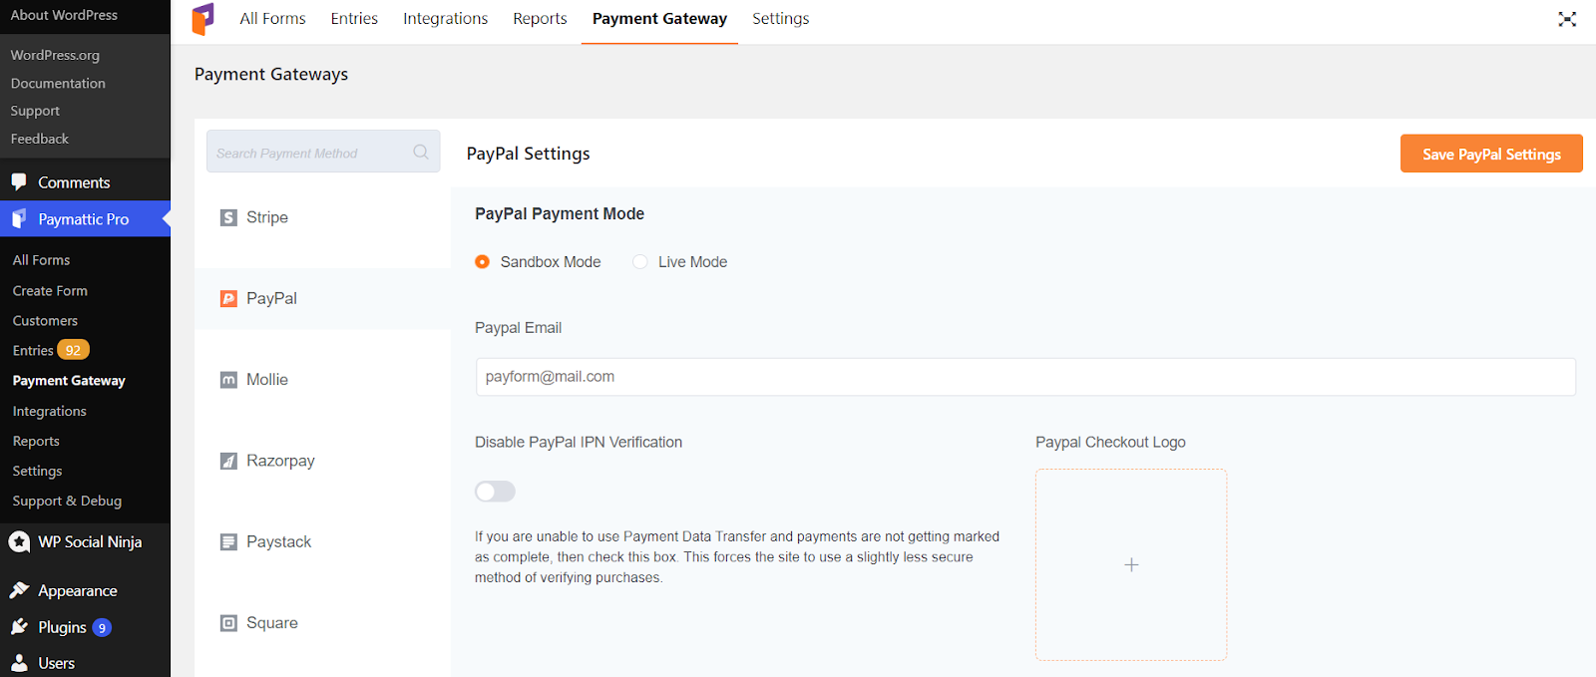This screenshot has height=677, width=1596.
Task: Click the search magnifier in payment method box
Action: (421, 152)
